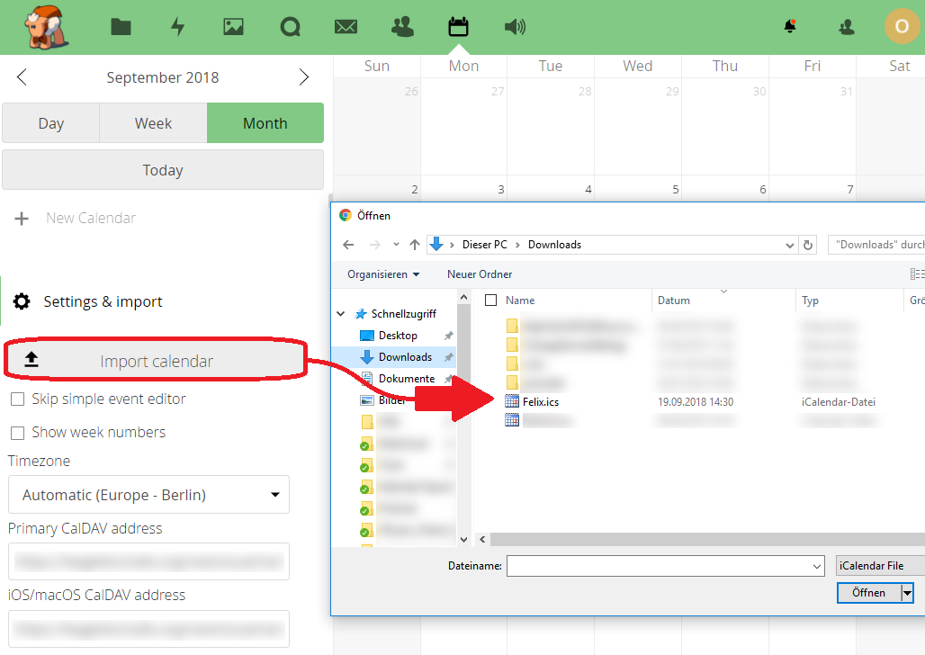
Task: Click the Import calendar button
Action: tap(156, 362)
